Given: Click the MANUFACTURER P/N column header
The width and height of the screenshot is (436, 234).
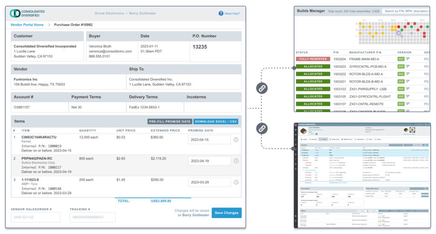Looking at the screenshot, I should [365, 52].
